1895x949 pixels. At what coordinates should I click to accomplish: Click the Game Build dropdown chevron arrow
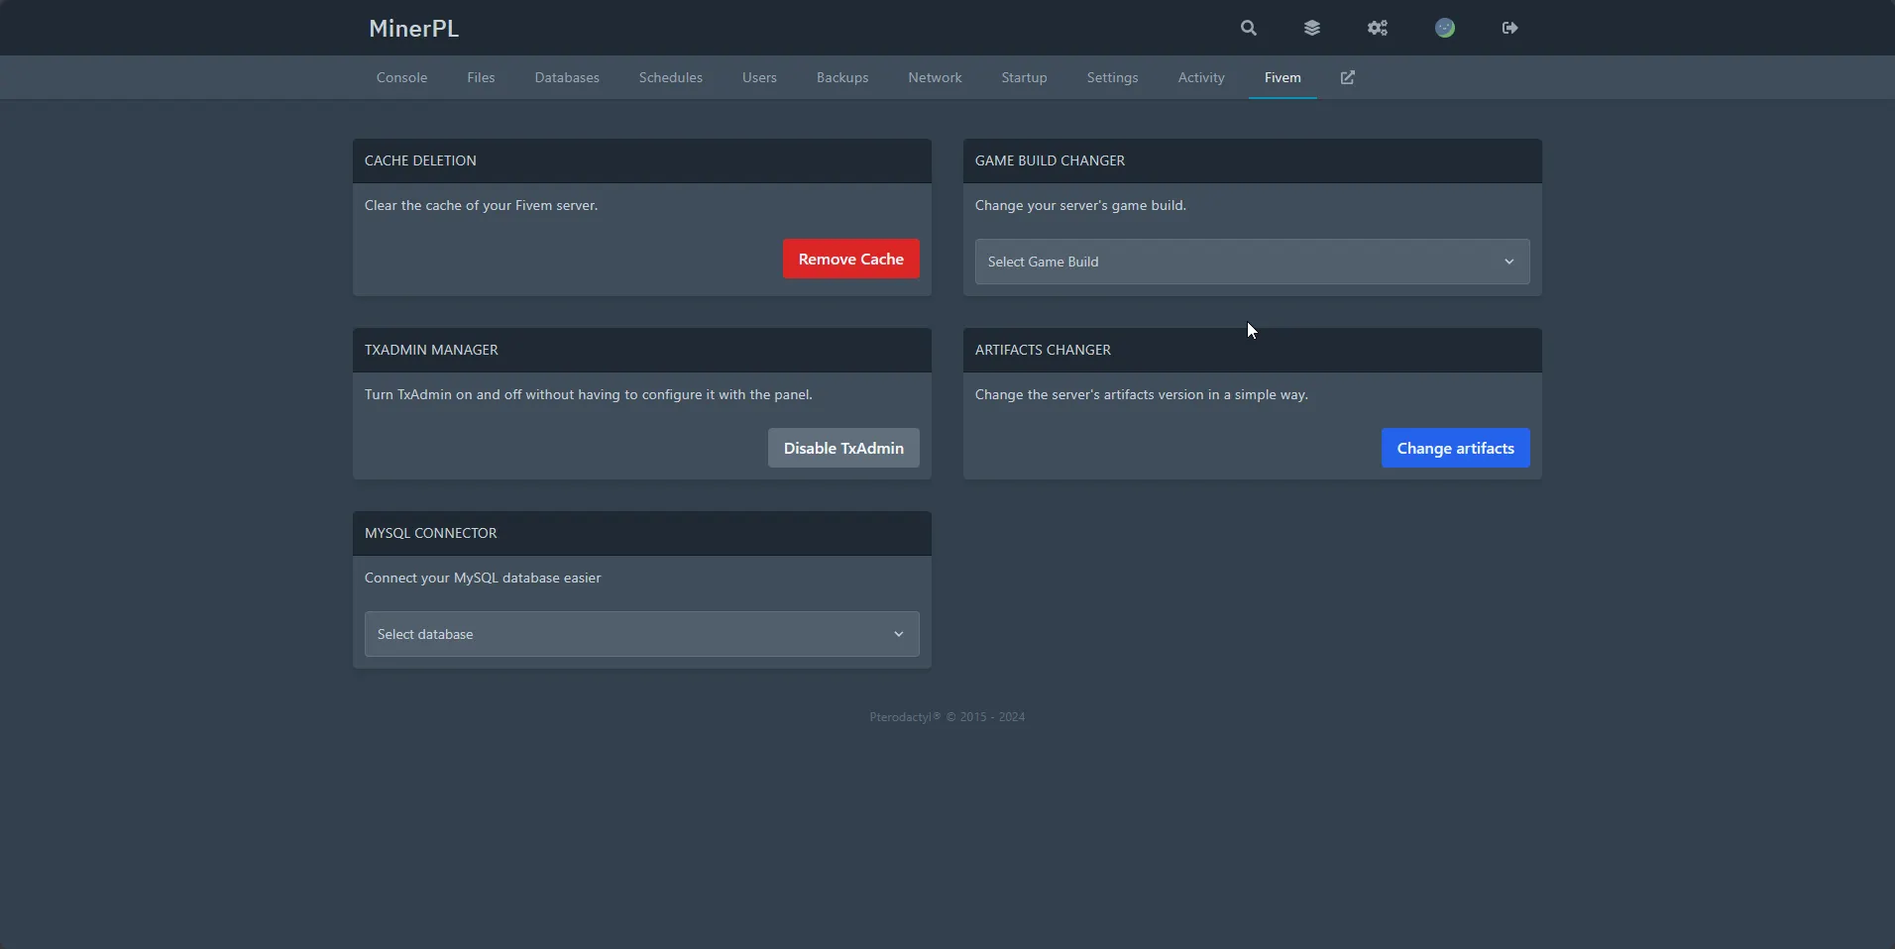1508,262
